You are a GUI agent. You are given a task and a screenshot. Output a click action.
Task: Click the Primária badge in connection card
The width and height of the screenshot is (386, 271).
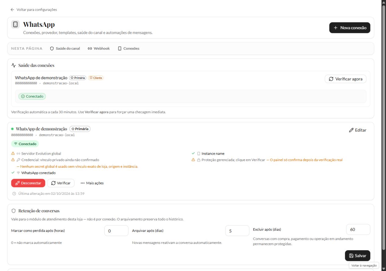point(80,129)
